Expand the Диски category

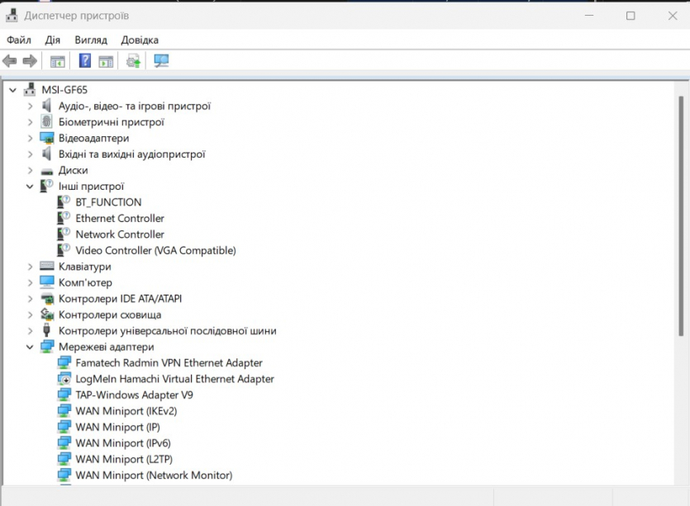[x=31, y=171]
